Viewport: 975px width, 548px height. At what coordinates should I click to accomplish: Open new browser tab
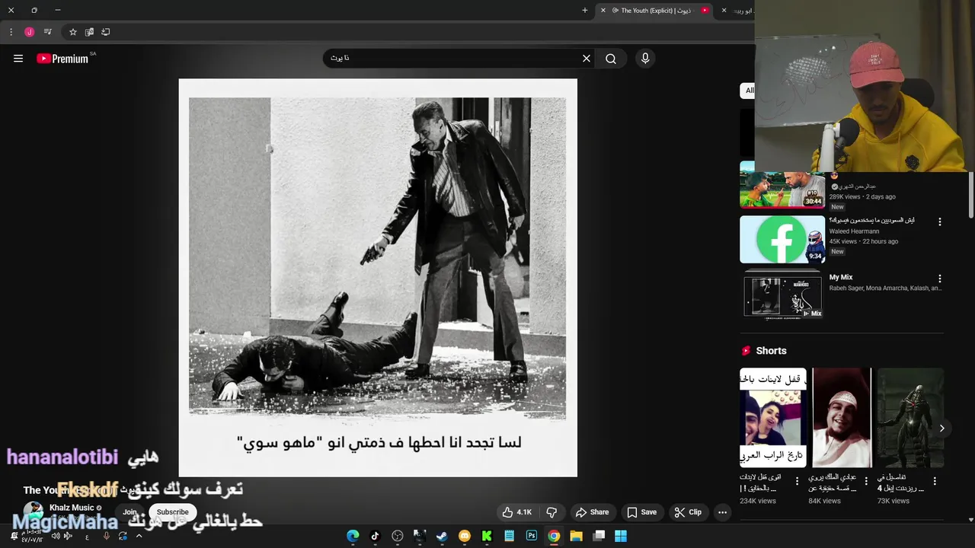tap(584, 11)
